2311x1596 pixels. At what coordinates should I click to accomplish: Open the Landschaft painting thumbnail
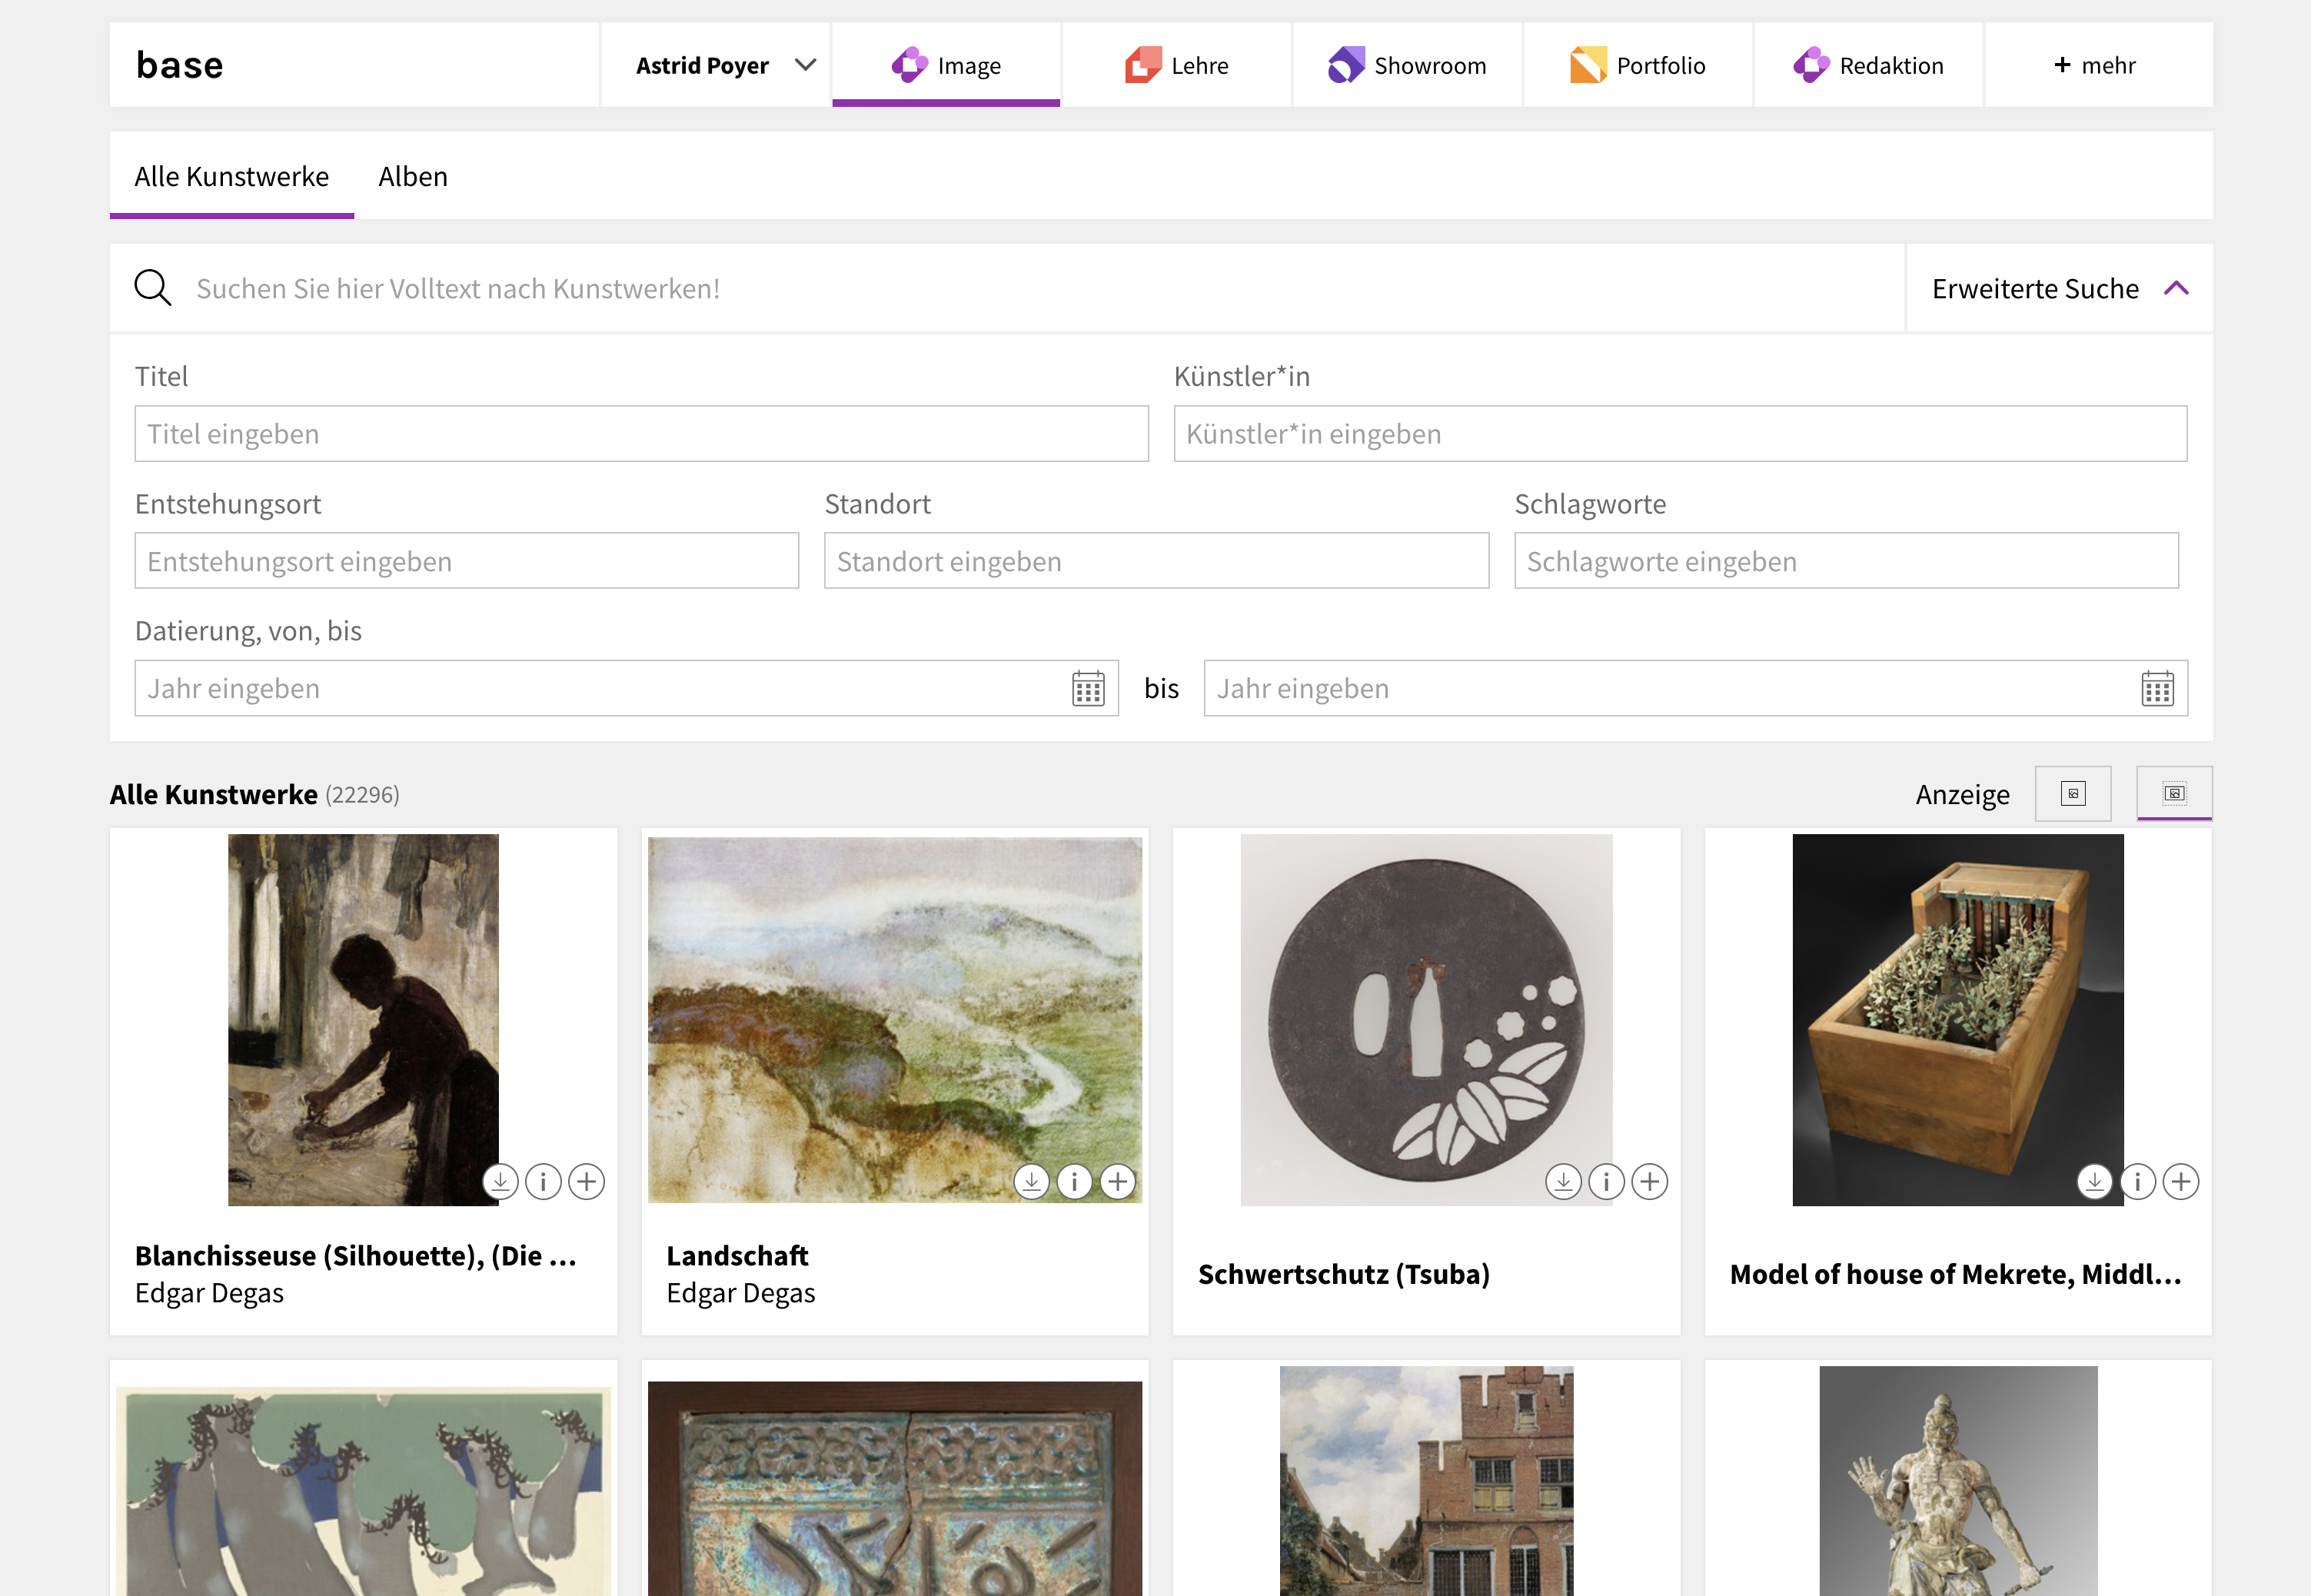895,1020
